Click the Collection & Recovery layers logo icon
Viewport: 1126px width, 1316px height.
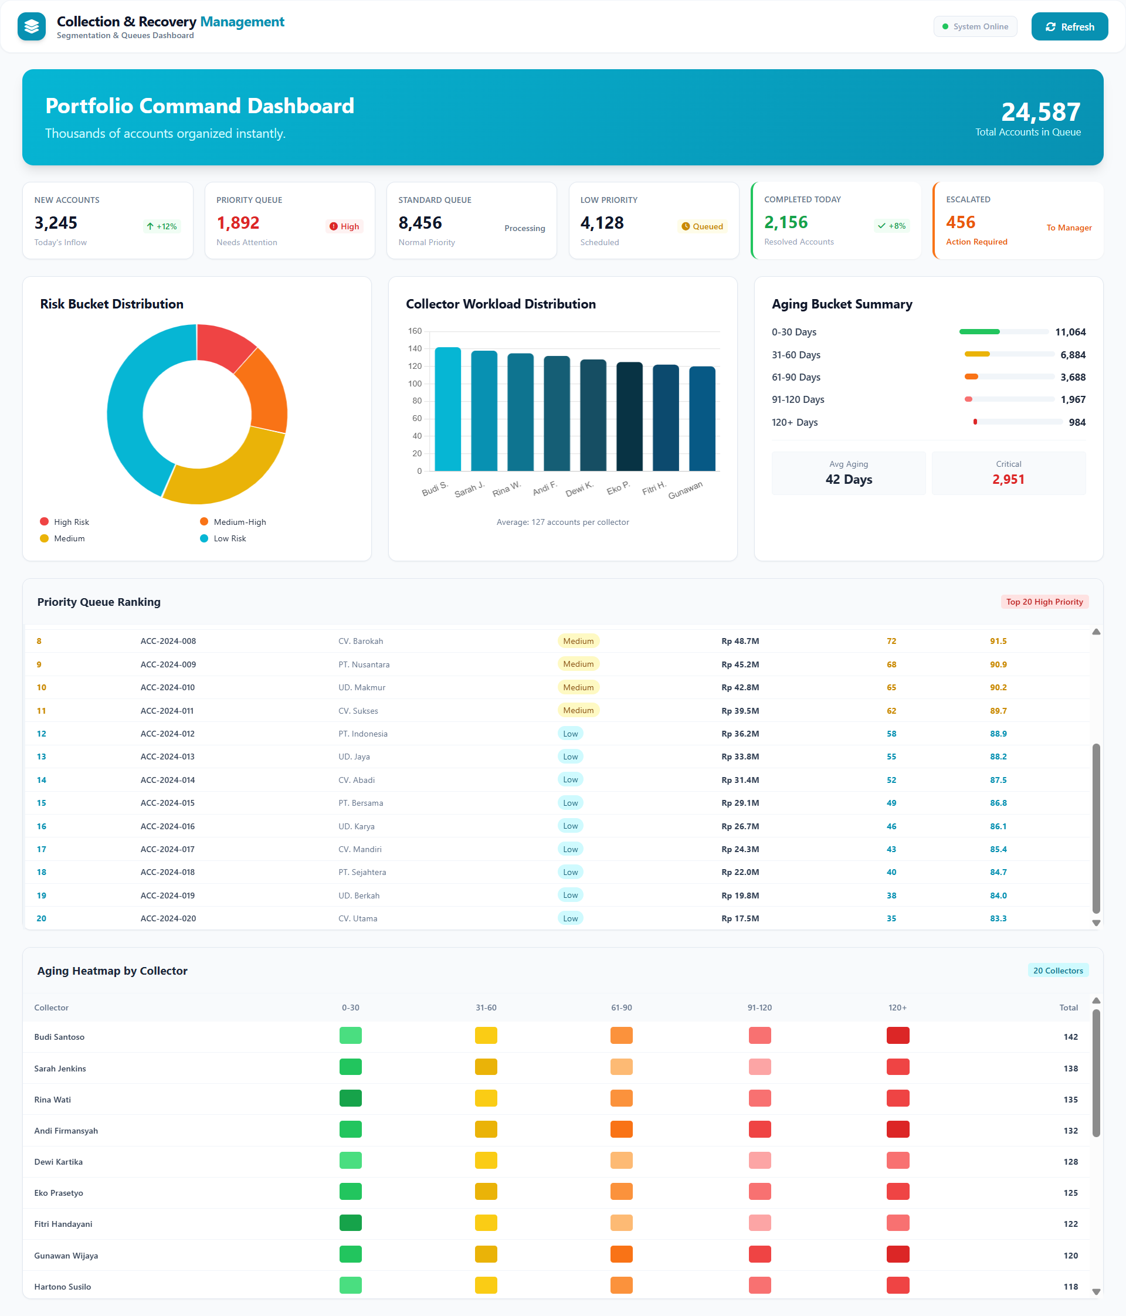(x=31, y=26)
